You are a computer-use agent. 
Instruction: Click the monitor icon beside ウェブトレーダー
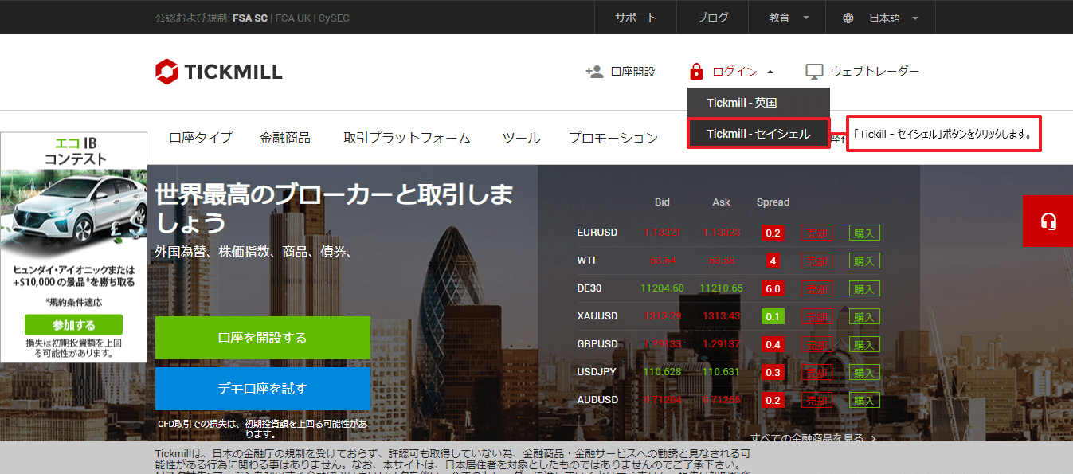click(813, 71)
